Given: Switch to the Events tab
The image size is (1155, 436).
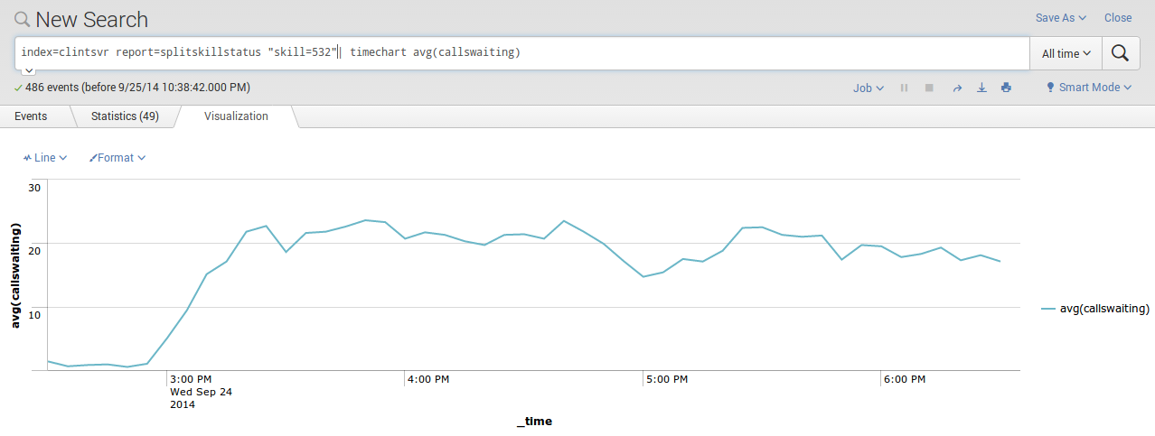Looking at the screenshot, I should click(x=31, y=116).
